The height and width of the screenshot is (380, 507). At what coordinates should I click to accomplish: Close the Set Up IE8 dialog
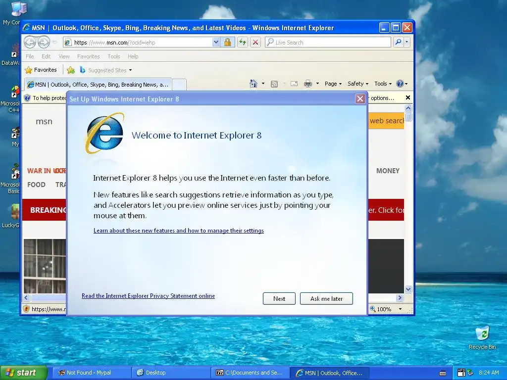coord(360,99)
